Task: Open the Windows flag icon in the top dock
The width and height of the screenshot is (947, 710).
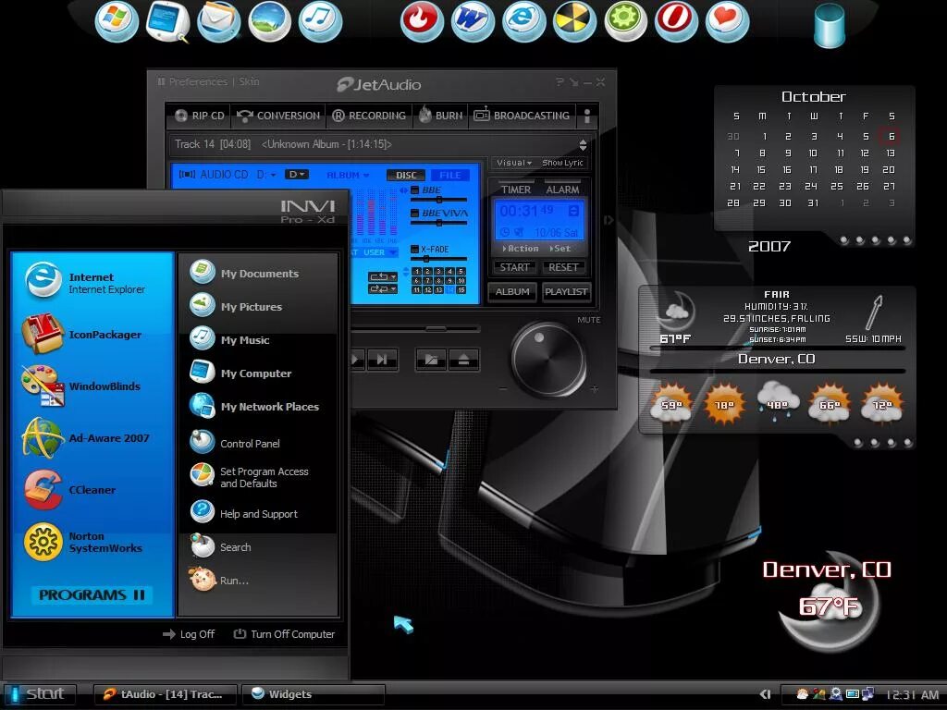Action: (x=117, y=21)
